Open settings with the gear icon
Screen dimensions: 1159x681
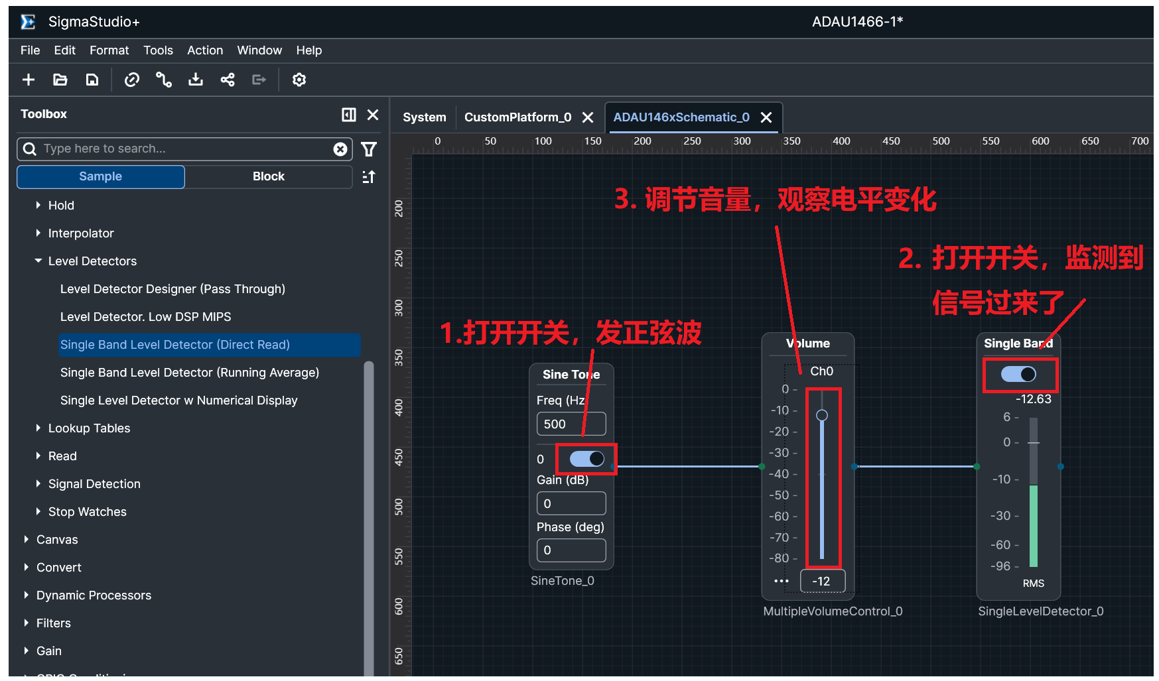[x=299, y=80]
